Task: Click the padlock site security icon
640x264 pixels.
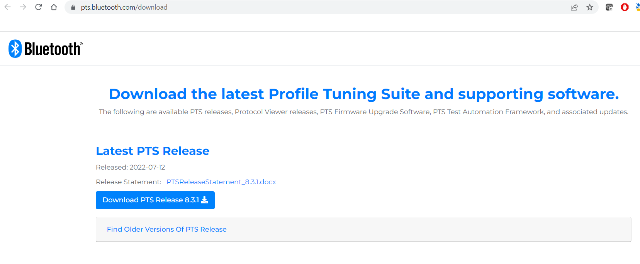Action: click(73, 7)
